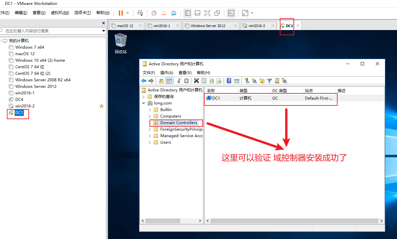Delete the selected object with the X icon

(196, 81)
